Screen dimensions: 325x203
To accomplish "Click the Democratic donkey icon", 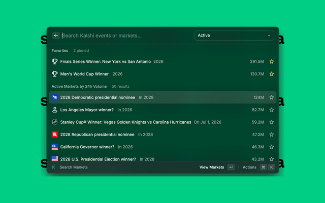I will point(55,97).
